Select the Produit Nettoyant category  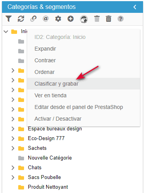pos(48,187)
